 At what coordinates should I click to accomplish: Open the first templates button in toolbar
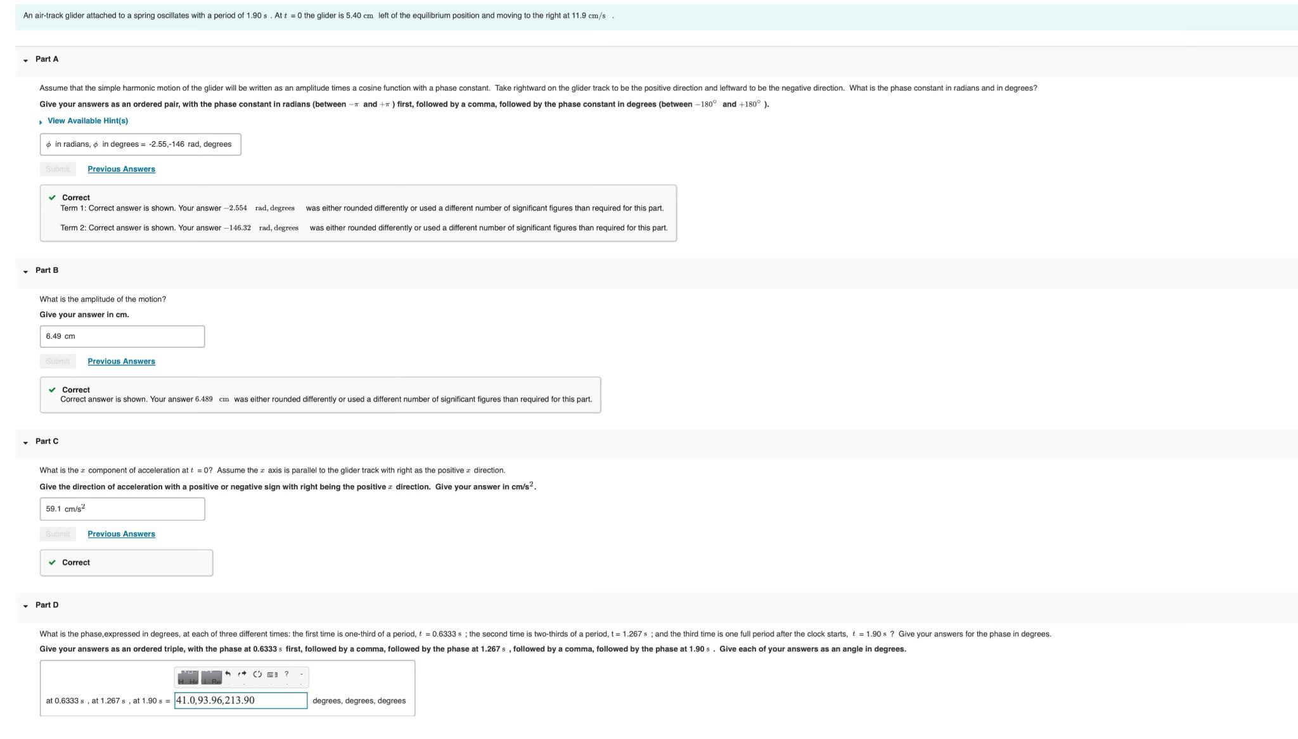click(188, 678)
